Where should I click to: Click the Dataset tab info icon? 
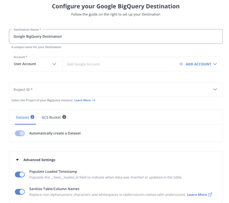point(33,117)
